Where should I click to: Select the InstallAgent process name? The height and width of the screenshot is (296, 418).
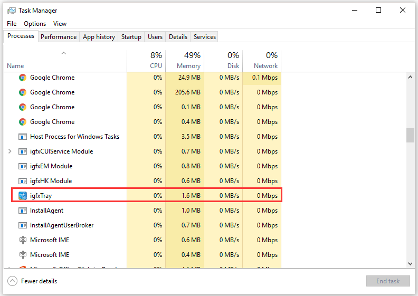point(46,211)
